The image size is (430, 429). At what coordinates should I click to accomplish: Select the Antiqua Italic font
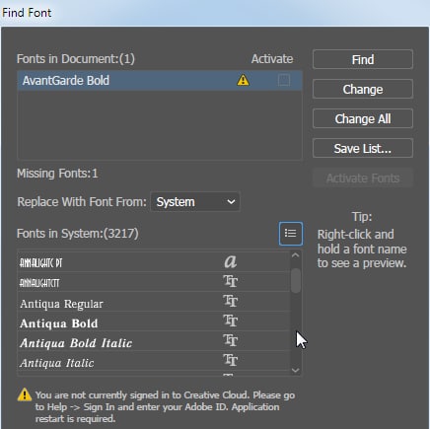pos(154,361)
